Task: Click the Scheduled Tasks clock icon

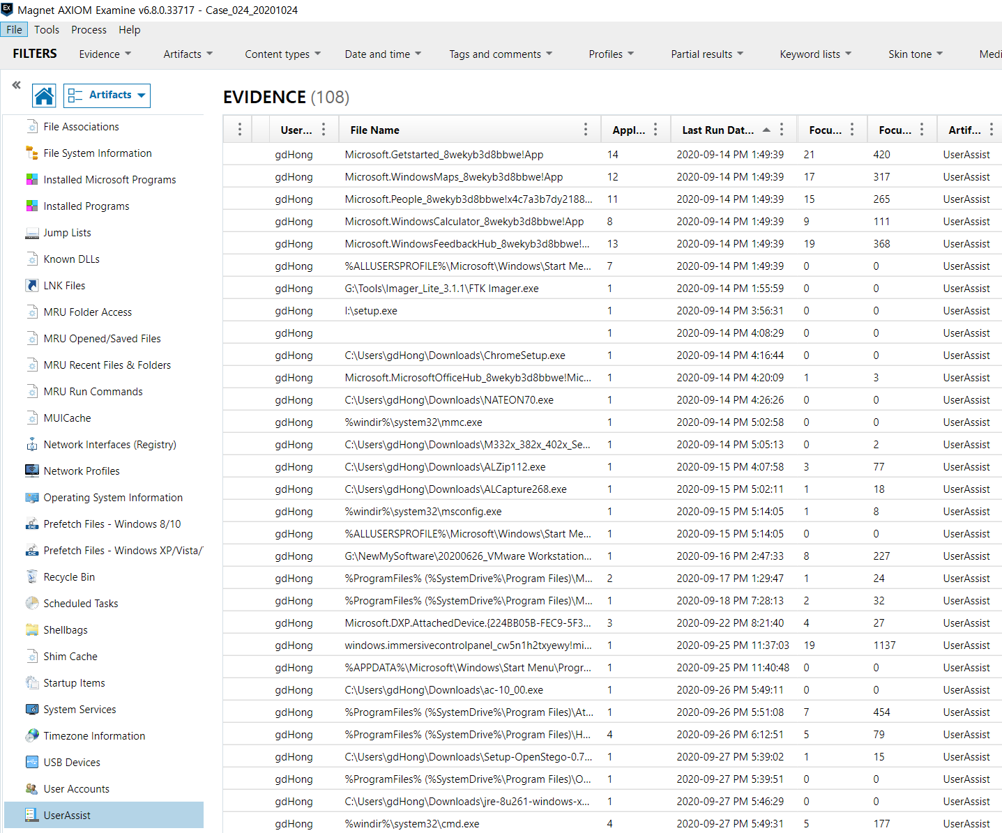Action: [x=32, y=604]
